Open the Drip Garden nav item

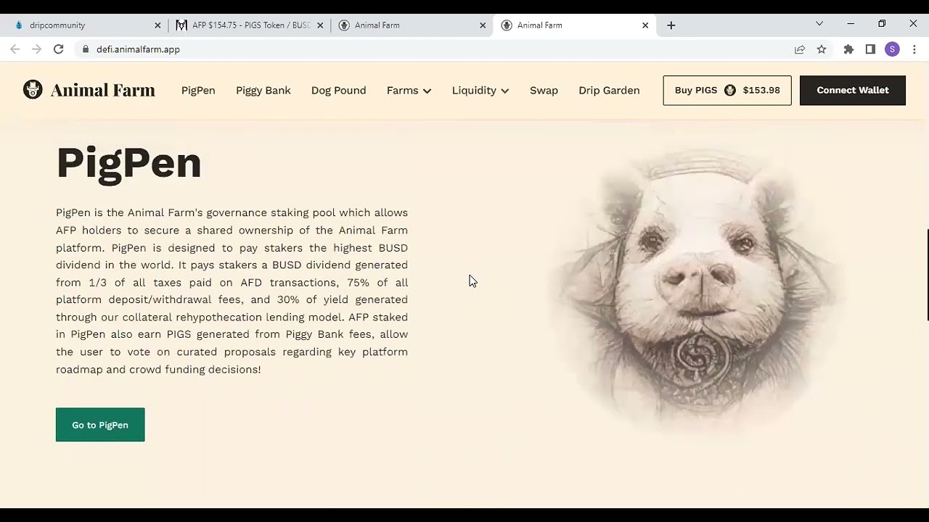[609, 91]
